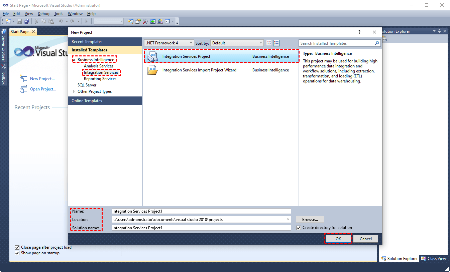Open the Sort by Default dropdown
Image resolution: width=450 pixels, height=272 pixels.
[x=237, y=43]
